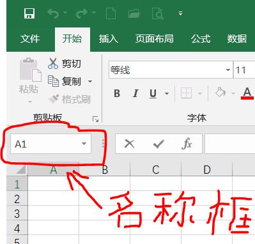255x244 pixels.
Task: Click the font size box showing 11
Action: (x=244, y=70)
